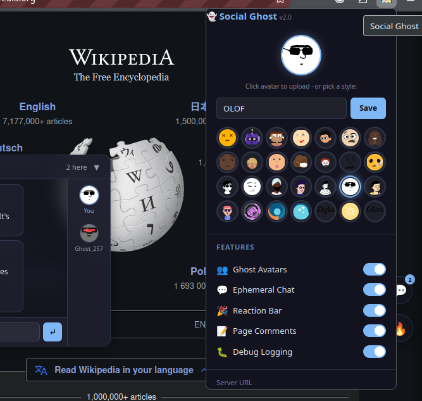This screenshot has width=422, height=401.
Task: Focus the username field containing OLOF
Action: 282,108
